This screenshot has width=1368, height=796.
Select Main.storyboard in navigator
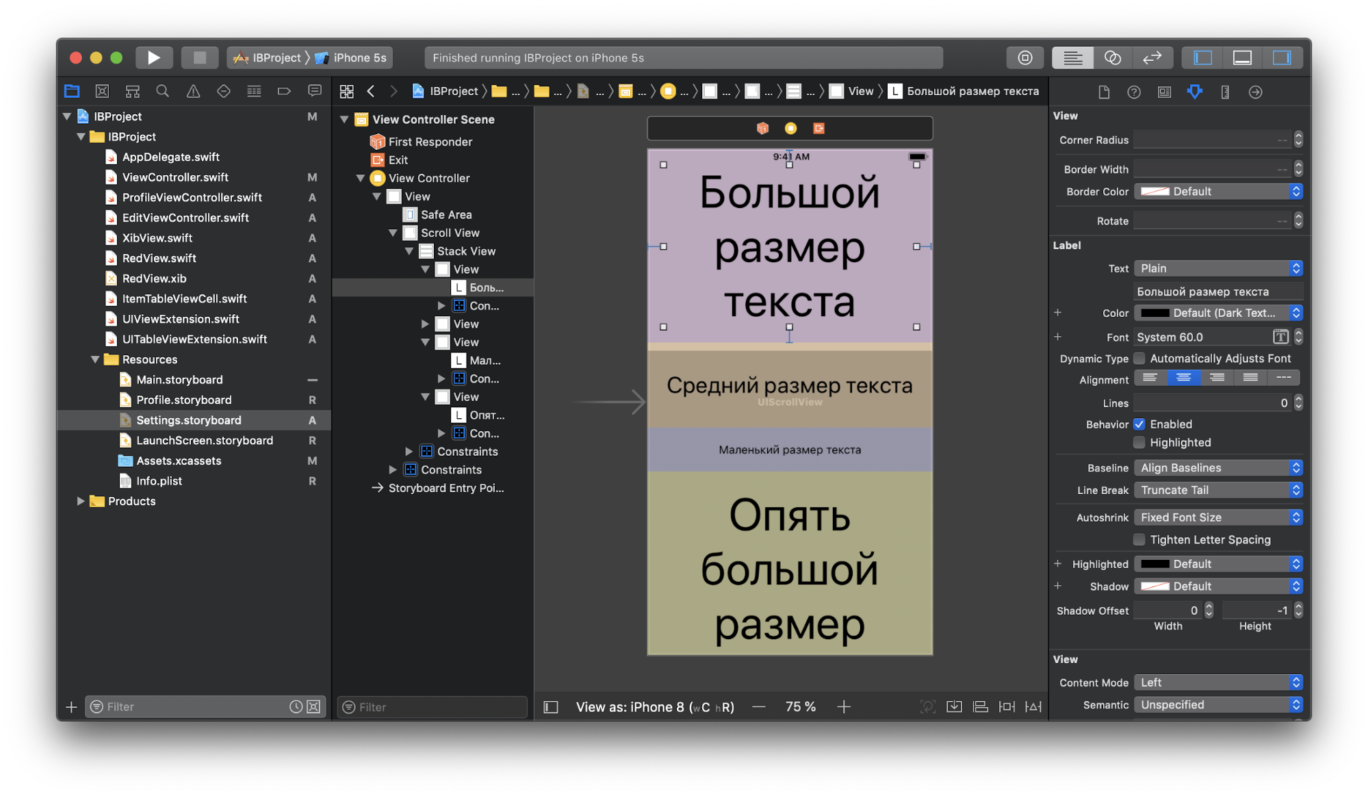click(x=179, y=380)
